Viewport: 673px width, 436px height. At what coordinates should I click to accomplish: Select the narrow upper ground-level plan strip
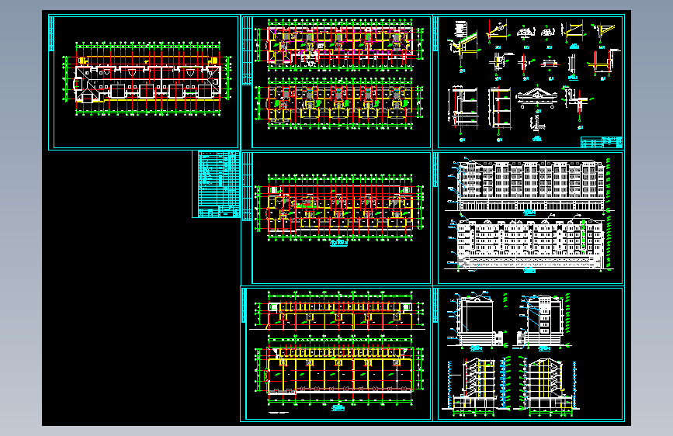tap(339, 310)
